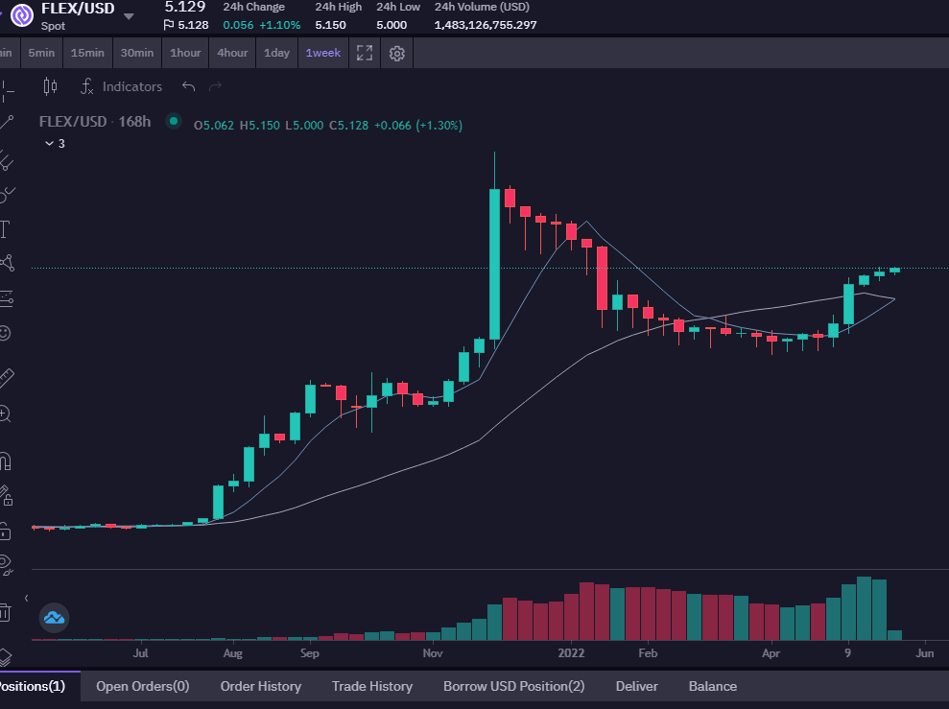Open the Open Orders(0) tab
Screen dimensions: 949x709
143,686
